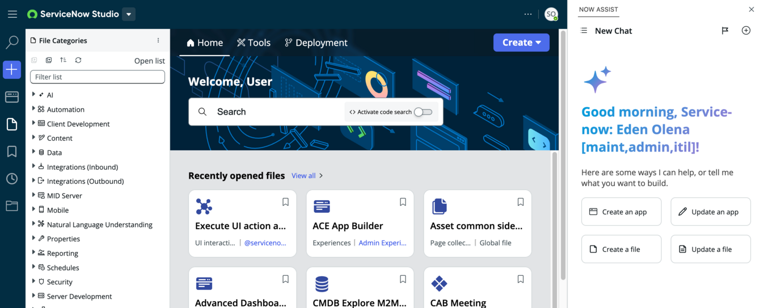Click the expand all icon above filter list
Image resolution: width=764 pixels, height=308 pixels.
[49, 60]
